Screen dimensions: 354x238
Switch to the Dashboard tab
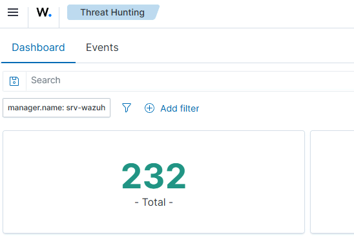click(38, 48)
